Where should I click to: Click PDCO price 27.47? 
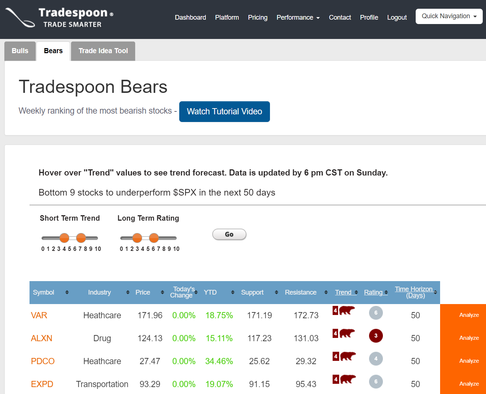(150, 361)
